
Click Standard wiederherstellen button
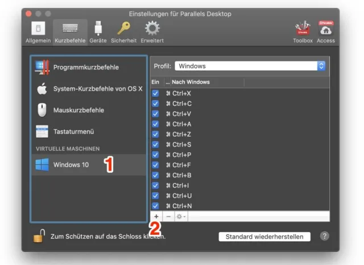264,237
